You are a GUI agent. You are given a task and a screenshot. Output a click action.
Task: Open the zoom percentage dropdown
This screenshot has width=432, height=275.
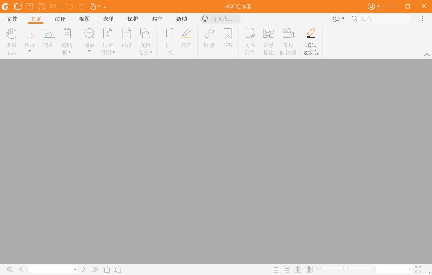point(410,270)
